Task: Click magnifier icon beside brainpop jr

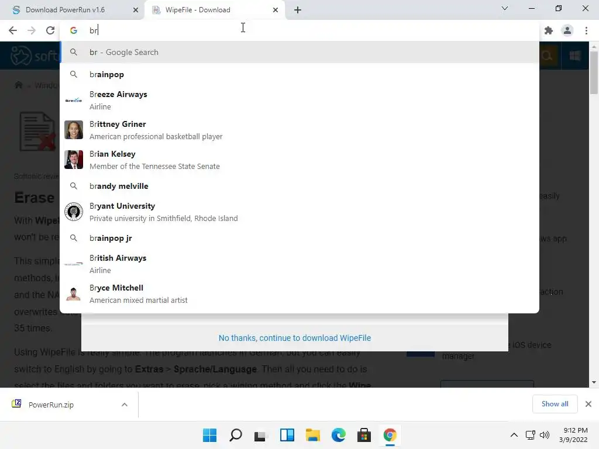Action: [74, 238]
